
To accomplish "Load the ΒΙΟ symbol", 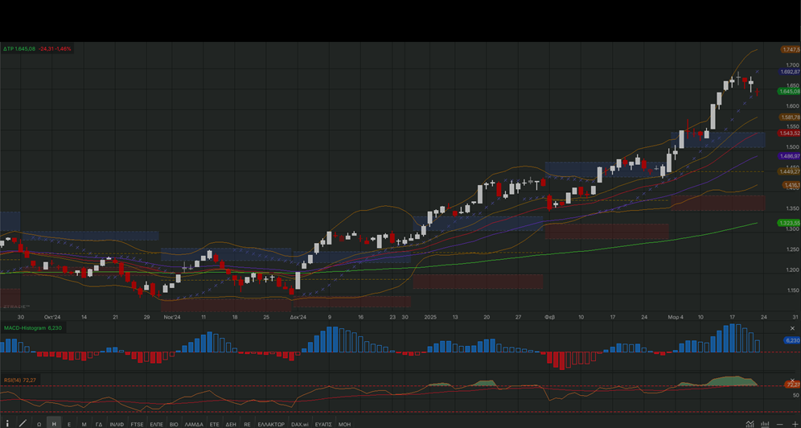I will [174, 424].
